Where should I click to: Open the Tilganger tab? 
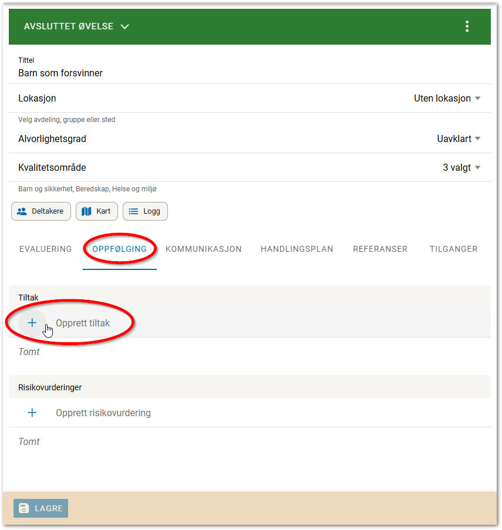tap(453, 249)
